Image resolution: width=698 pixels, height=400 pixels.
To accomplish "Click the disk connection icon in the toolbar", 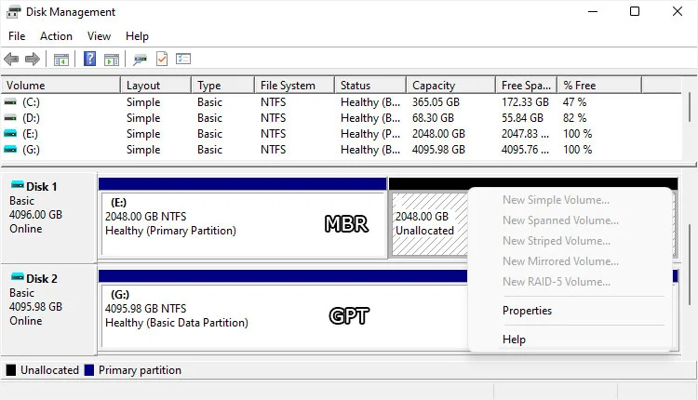I will pos(141,60).
